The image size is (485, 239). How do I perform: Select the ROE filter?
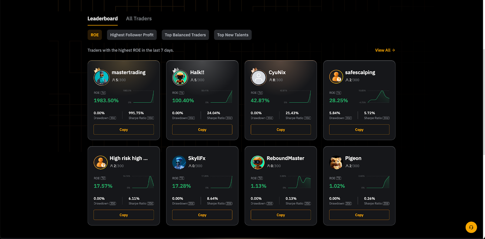point(95,35)
